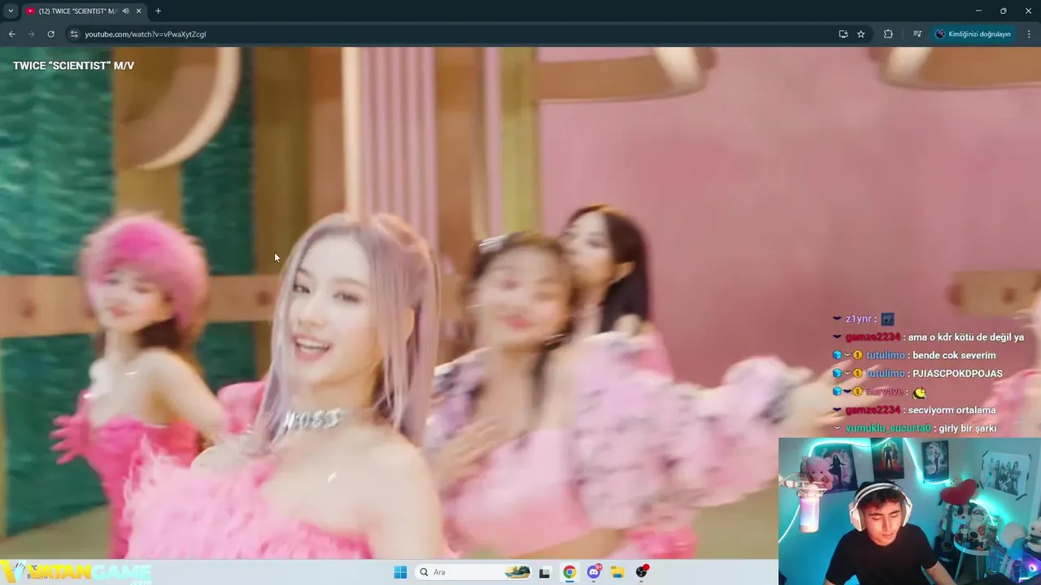Click the webcam overlay of the streamer

[x=909, y=511]
